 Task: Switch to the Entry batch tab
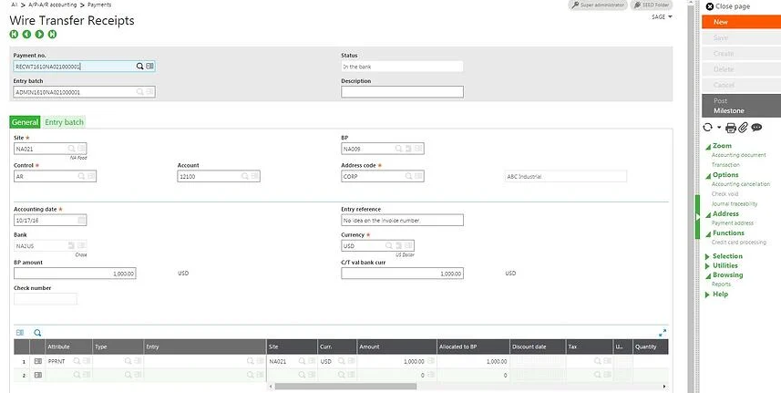tap(64, 122)
